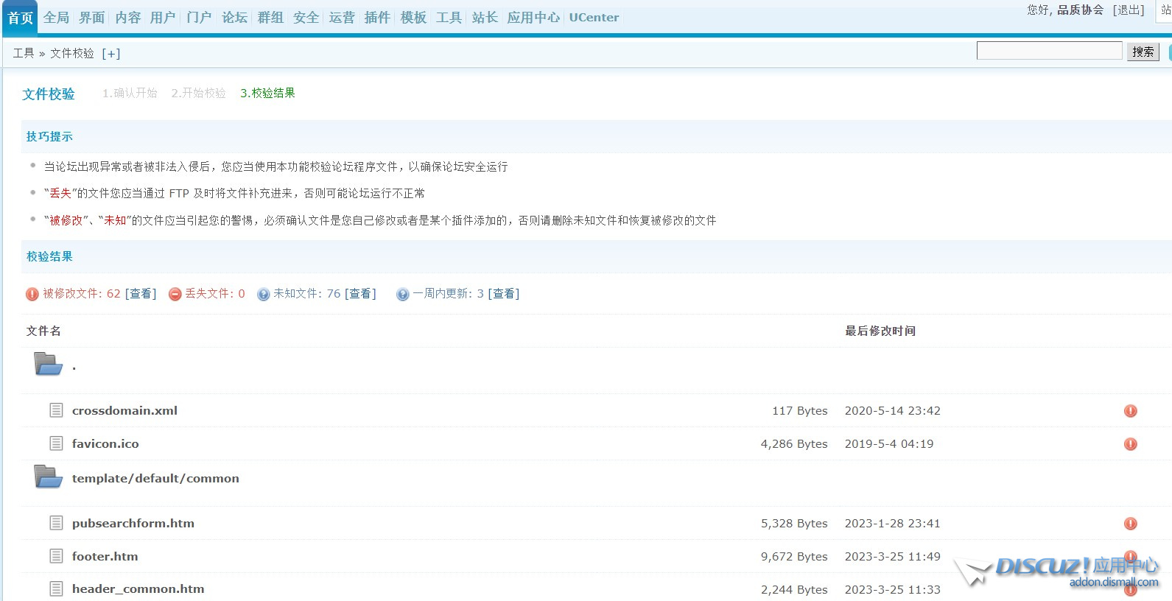Click the 文件校验 breadcrumb text
The height and width of the screenshot is (601, 1172).
72,53
